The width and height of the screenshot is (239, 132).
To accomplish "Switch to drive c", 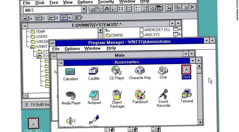I will click(40, 18).
